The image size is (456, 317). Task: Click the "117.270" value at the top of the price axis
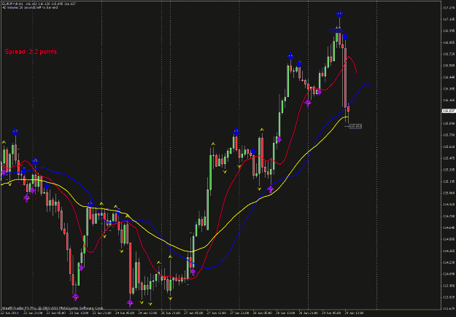tap(448, 8)
